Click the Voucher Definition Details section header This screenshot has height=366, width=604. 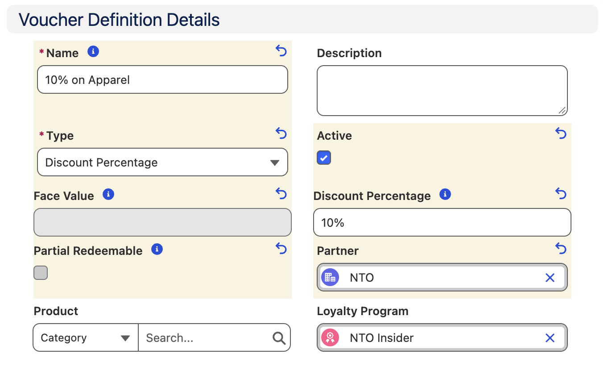[302, 20]
